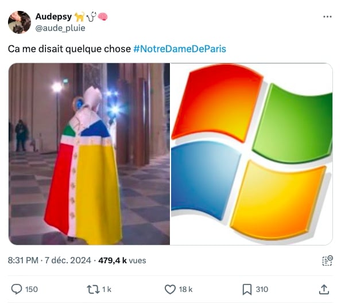Viewport: 341px width, 304px height.
Task: Like the tweet with the heart icon
Action: [170, 290]
